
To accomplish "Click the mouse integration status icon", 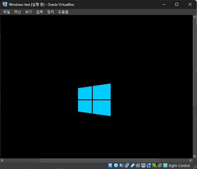I will (160, 166).
